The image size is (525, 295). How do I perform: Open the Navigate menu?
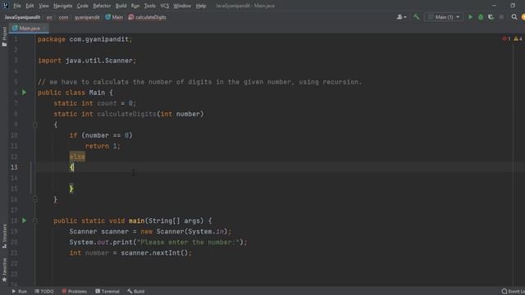coord(63,6)
